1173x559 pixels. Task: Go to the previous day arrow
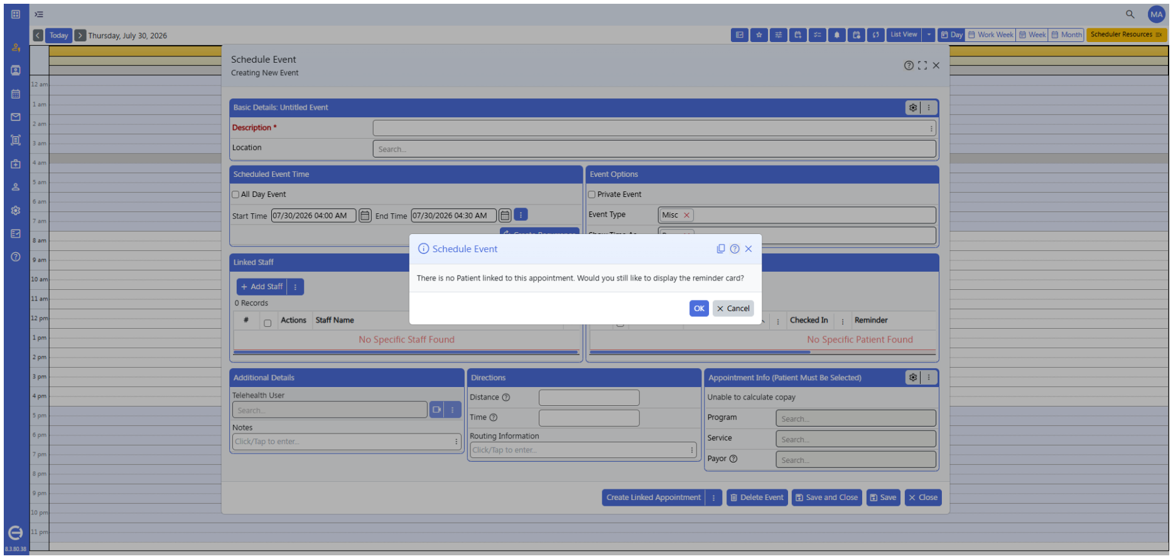click(38, 36)
